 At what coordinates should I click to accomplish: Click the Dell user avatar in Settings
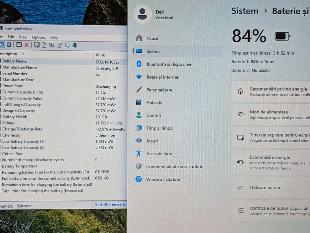coord(142,14)
